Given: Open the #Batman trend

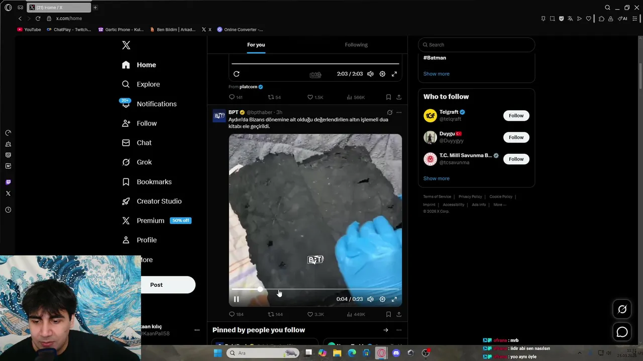Looking at the screenshot, I should 435,58.
